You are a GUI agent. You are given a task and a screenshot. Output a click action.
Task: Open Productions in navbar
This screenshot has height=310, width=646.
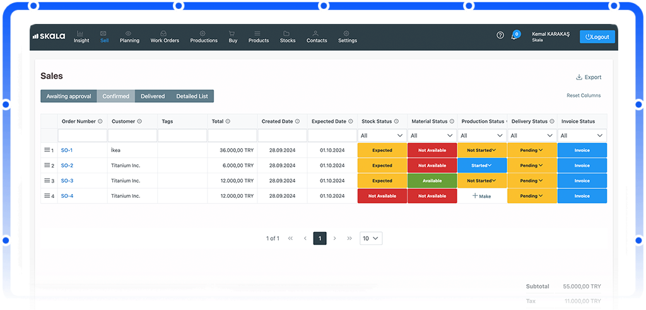point(204,37)
